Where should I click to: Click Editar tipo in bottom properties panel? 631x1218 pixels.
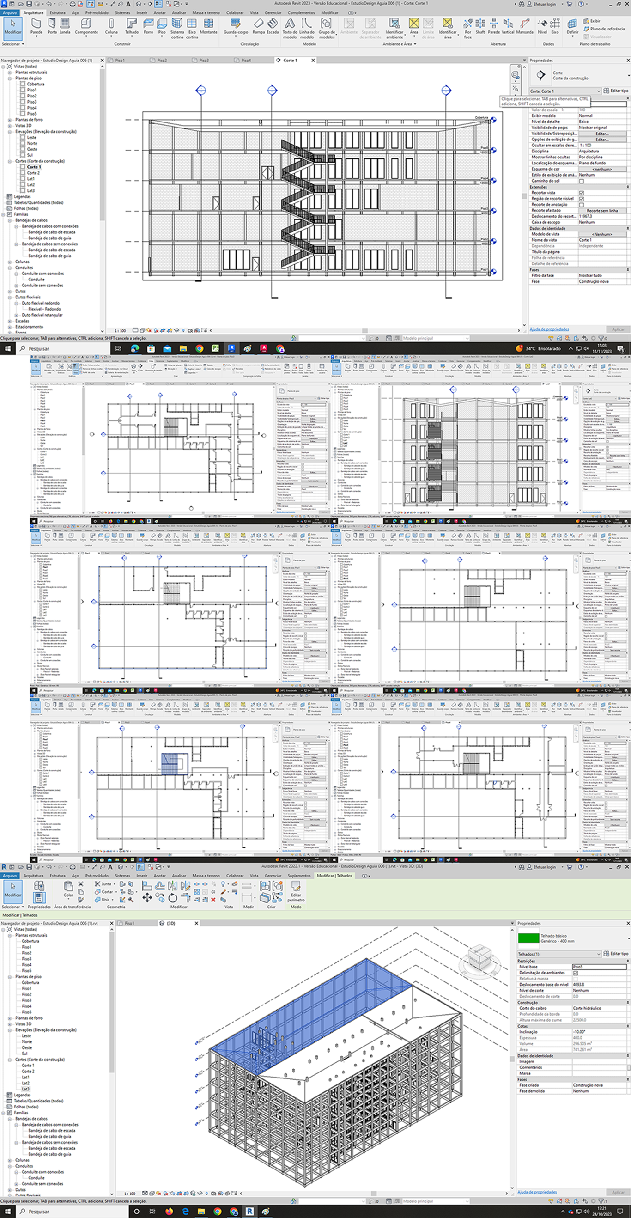[x=616, y=954]
